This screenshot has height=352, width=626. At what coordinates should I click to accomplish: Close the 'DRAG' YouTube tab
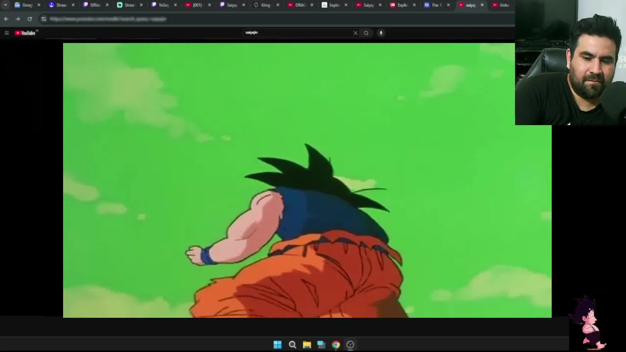pos(312,5)
